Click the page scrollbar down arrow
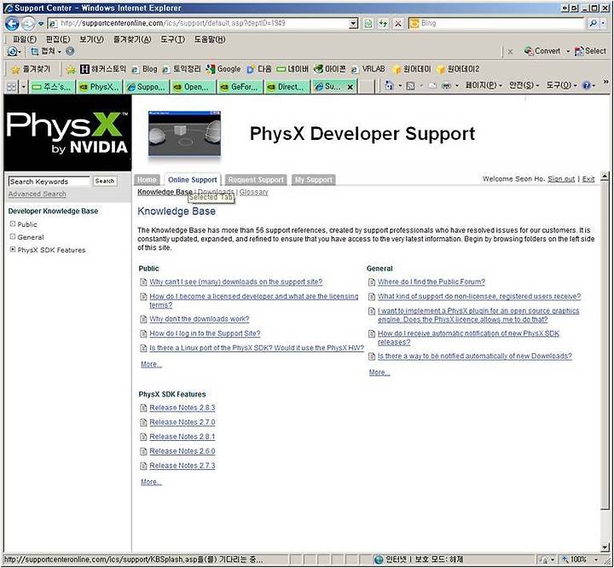614x568 pixels. [x=605, y=548]
